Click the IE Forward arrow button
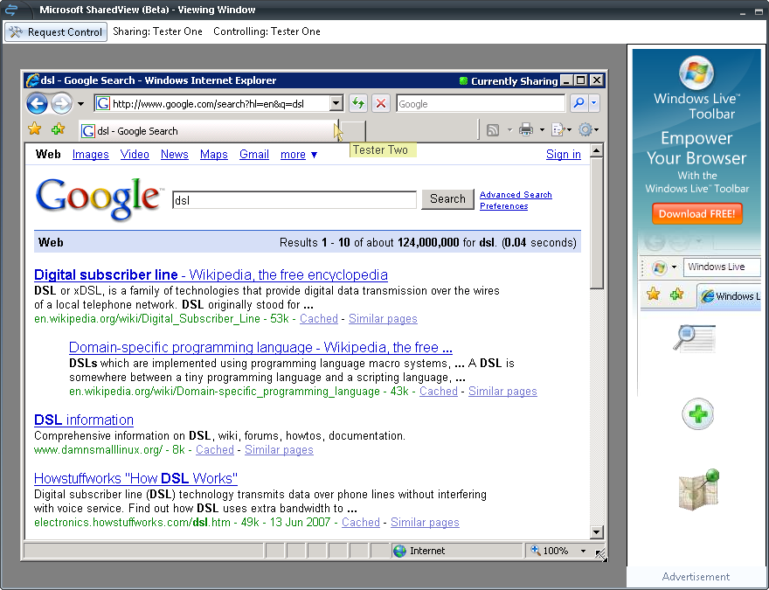769x590 pixels. (x=61, y=103)
